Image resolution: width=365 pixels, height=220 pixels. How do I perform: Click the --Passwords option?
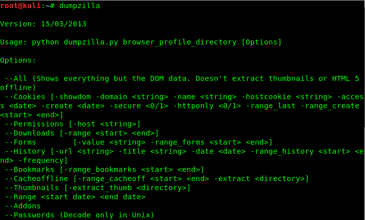29,215
